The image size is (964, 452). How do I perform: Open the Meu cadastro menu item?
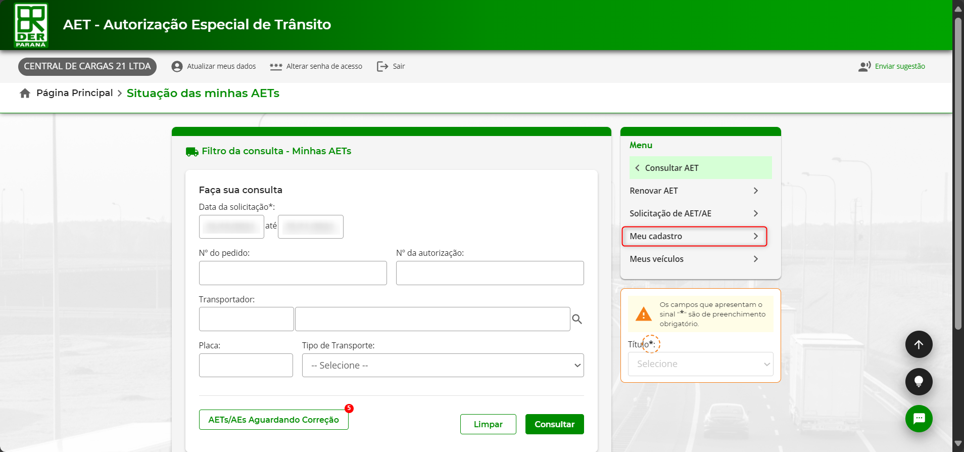pyautogui.click(x=694, y=236)
